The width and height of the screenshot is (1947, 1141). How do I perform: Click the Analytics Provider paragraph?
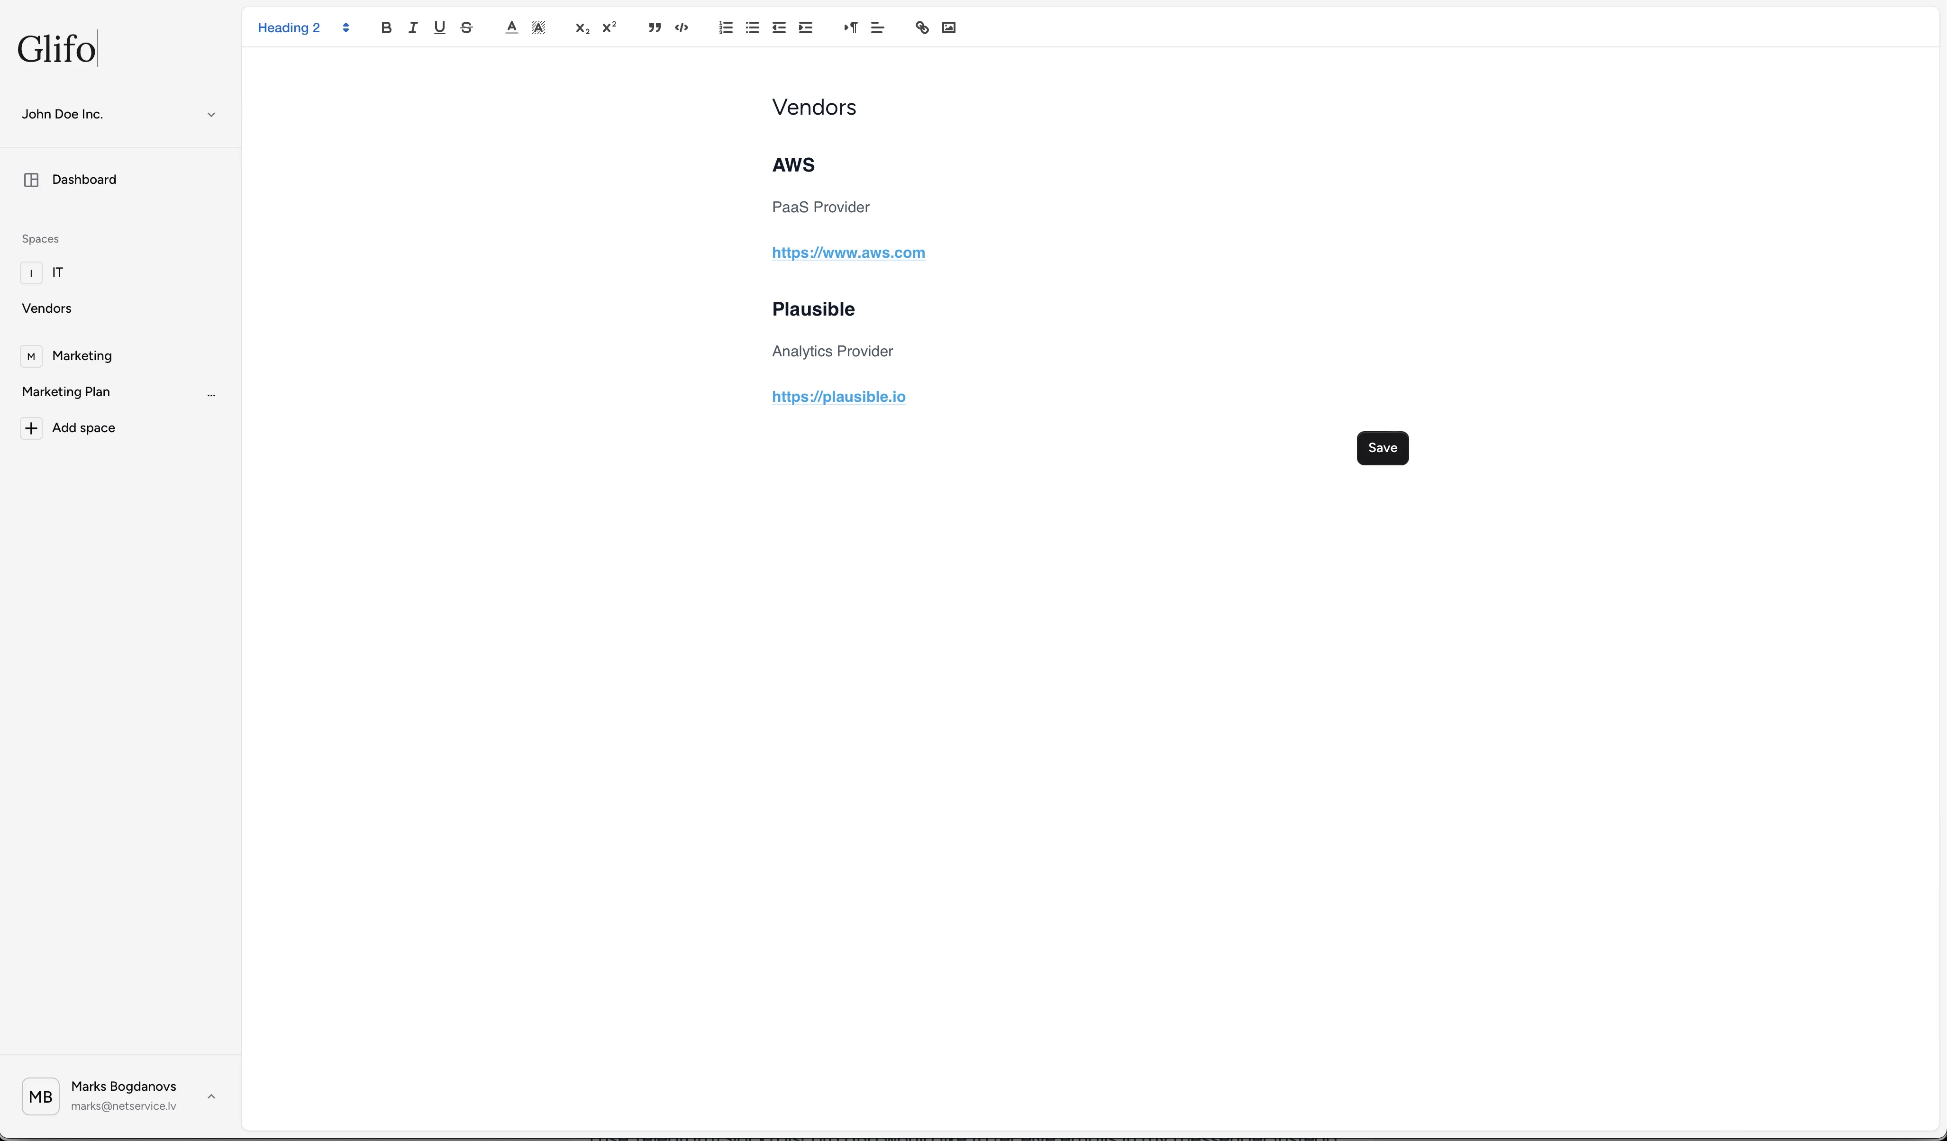click(832, 352)
